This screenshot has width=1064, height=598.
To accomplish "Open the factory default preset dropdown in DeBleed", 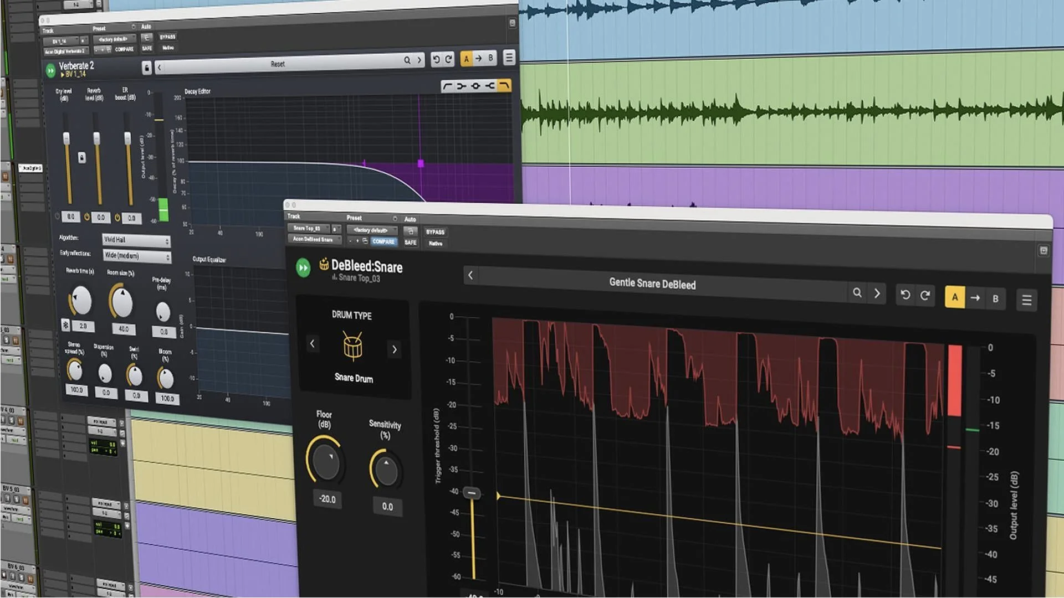I will pyautogui.click(x=373, y=230).
